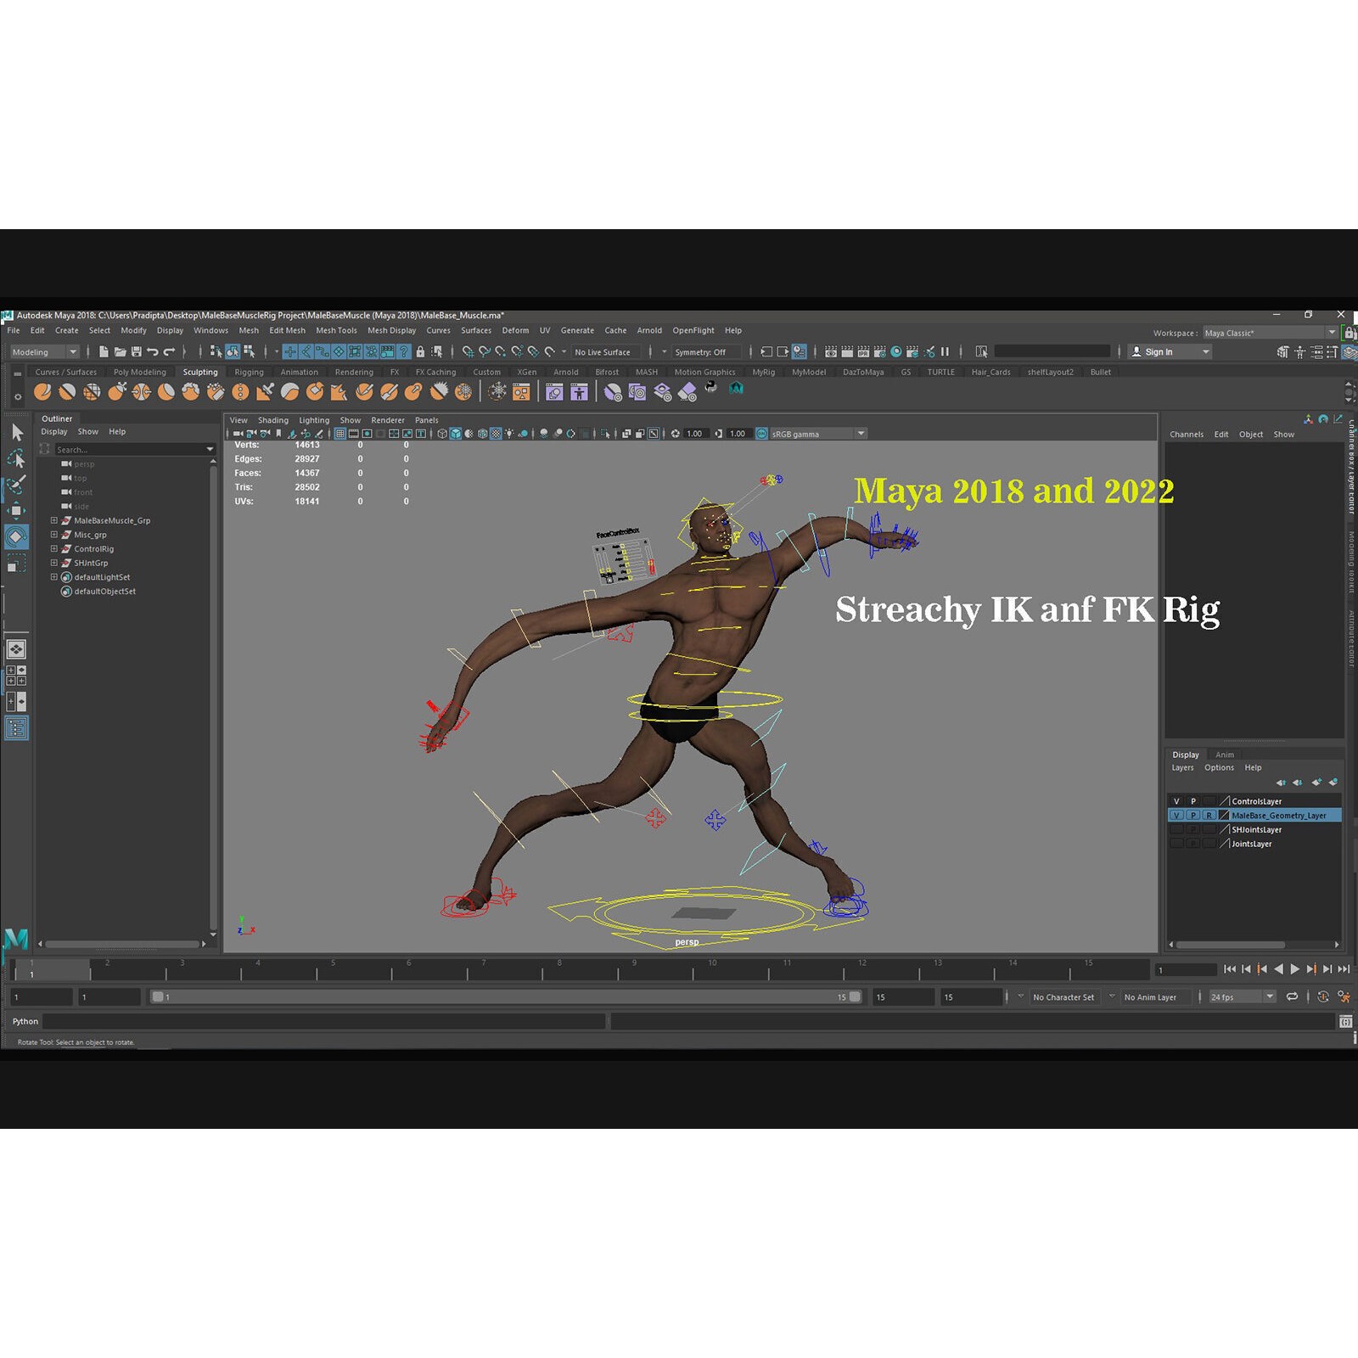Viewport: 1358px width, 1358px height.
Task: Switch to the Animation shelf tab
Action: (300, 372)
